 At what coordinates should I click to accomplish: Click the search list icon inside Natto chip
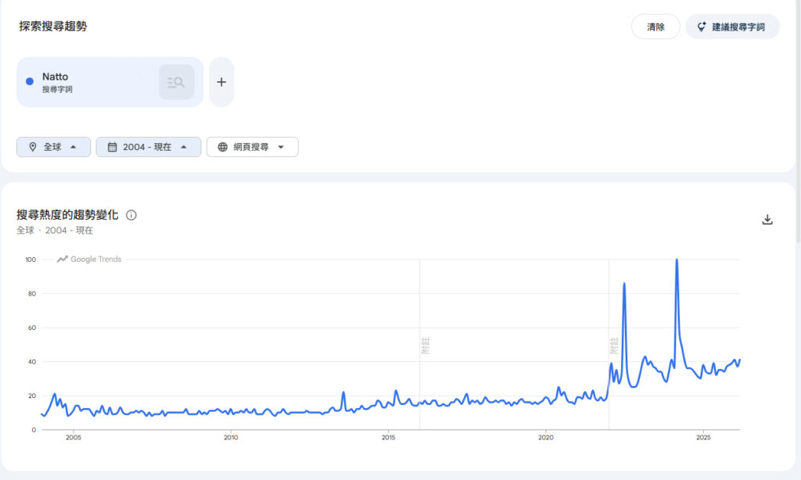point(176,82)
